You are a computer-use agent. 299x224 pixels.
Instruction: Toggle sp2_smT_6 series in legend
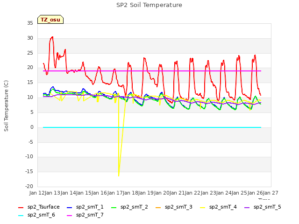[x=36, y=215]
